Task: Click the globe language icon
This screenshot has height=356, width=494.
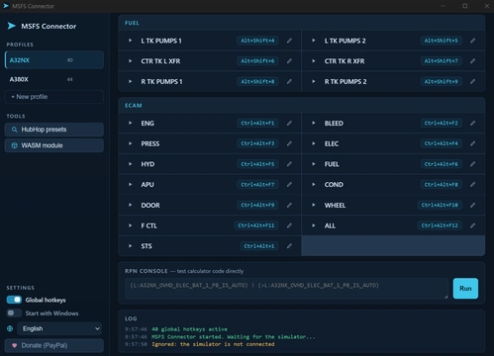Action: [x=10, y=328]
